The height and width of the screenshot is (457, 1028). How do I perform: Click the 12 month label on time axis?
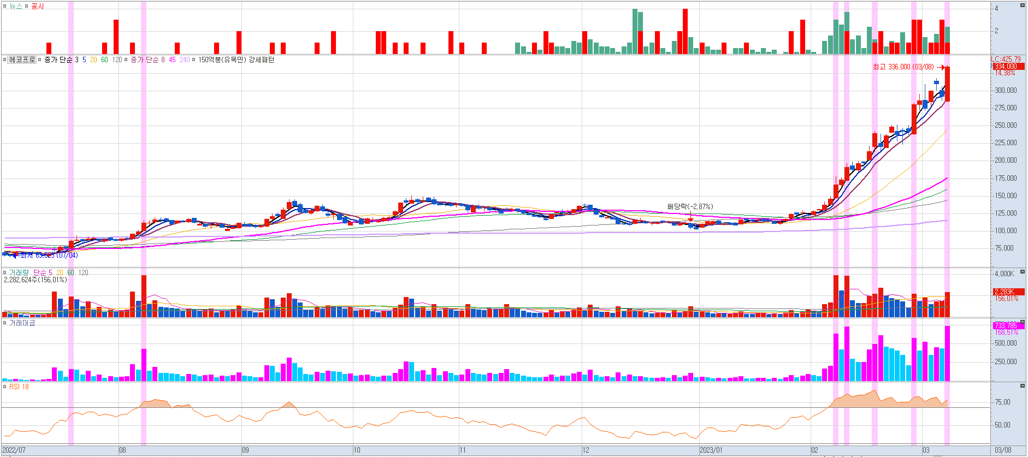(x=586, y=450)
